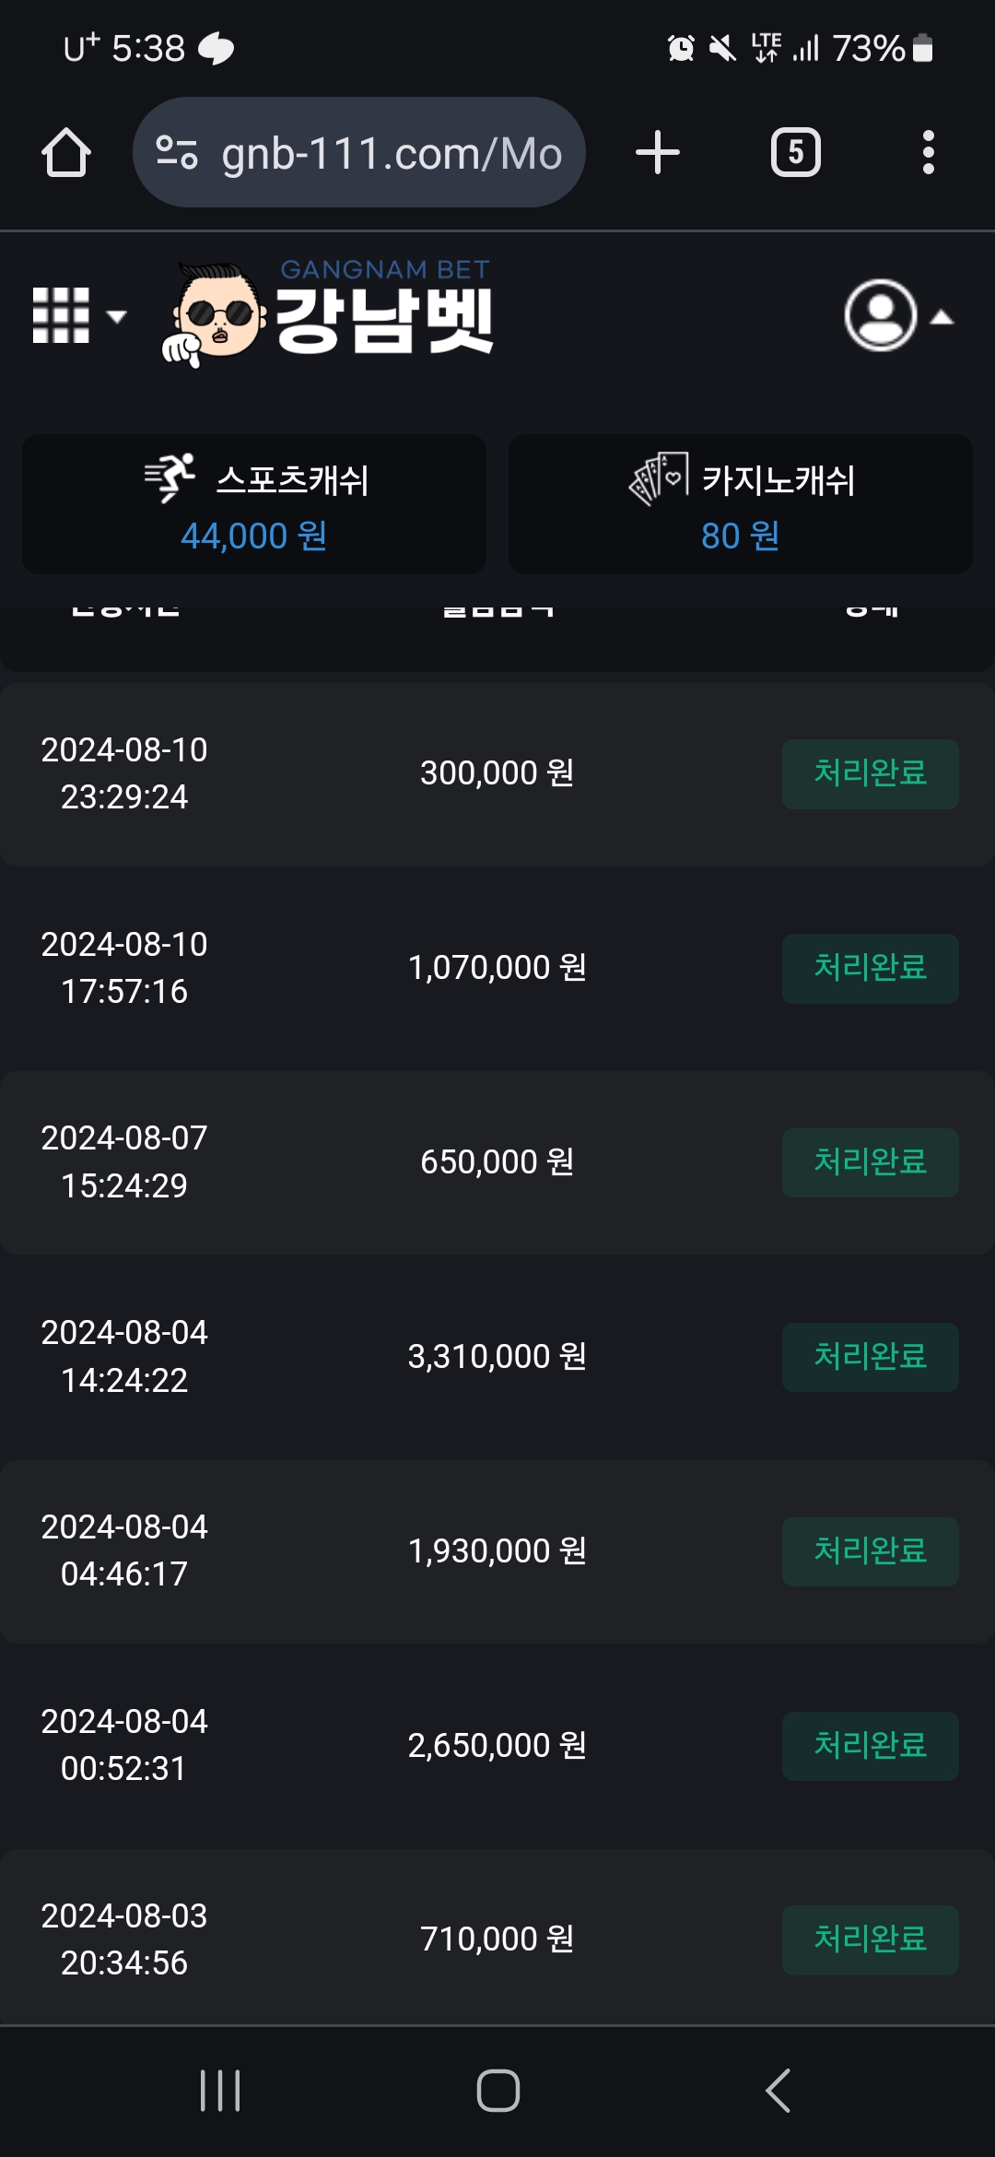The image size is (995, 2157).
Task: Open the browser three-dot menu
Action: point(928,153)
